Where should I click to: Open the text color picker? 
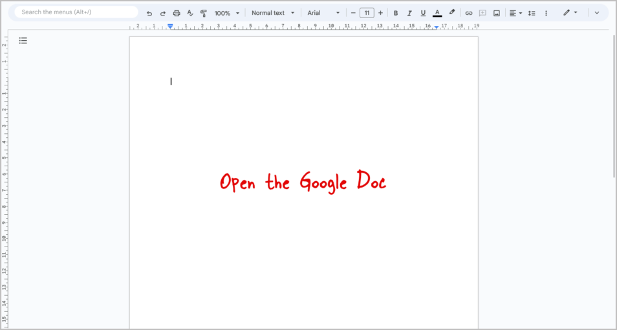pyautogui.click(x=437, y=13)
